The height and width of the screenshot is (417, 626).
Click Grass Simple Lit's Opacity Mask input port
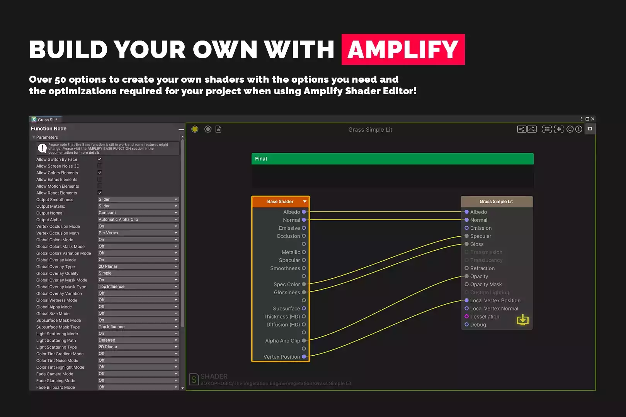[x=466, y=285]
